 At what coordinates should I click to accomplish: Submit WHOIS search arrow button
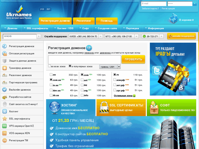tap(39, 36)
